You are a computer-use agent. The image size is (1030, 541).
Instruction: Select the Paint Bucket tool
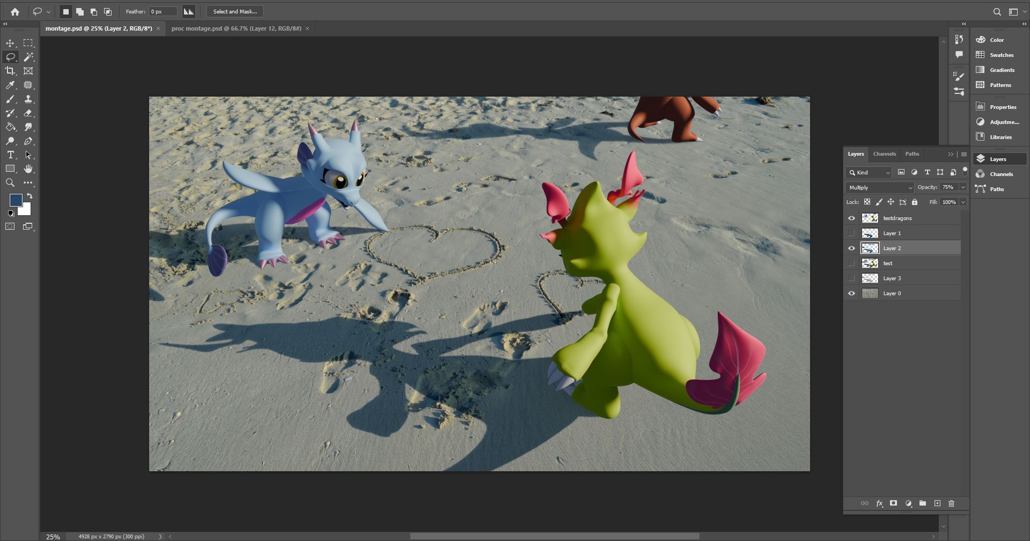10,127
